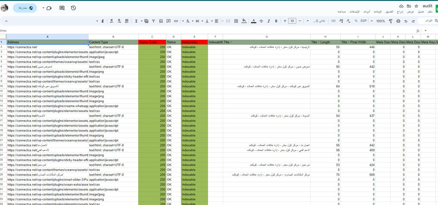
Task: Check the cloud save status icon
Action: pyautogui.click(x=401, y=6)
